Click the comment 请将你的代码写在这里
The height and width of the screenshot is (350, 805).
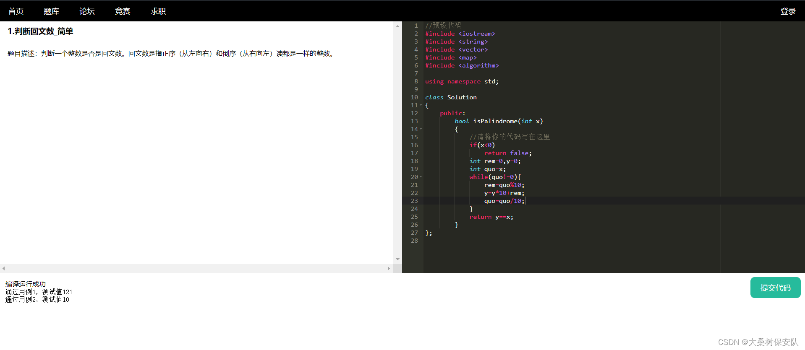coord(510,137)
